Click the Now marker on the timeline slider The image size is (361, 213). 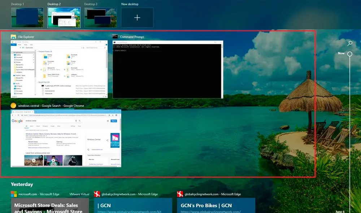point(349,53)
